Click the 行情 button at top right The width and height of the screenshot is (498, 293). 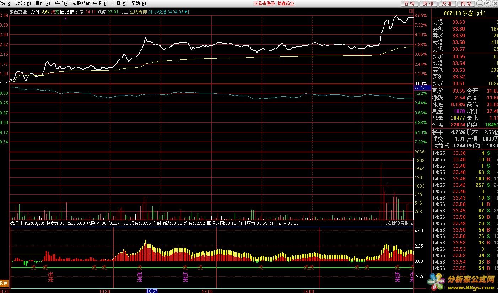pos(410,4)
